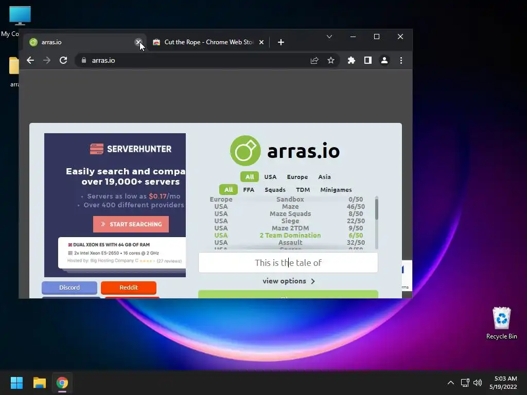This screenshot has width=527, height=395.
Task: Open File Explorer from taskbar
Action: pos(39,383)
